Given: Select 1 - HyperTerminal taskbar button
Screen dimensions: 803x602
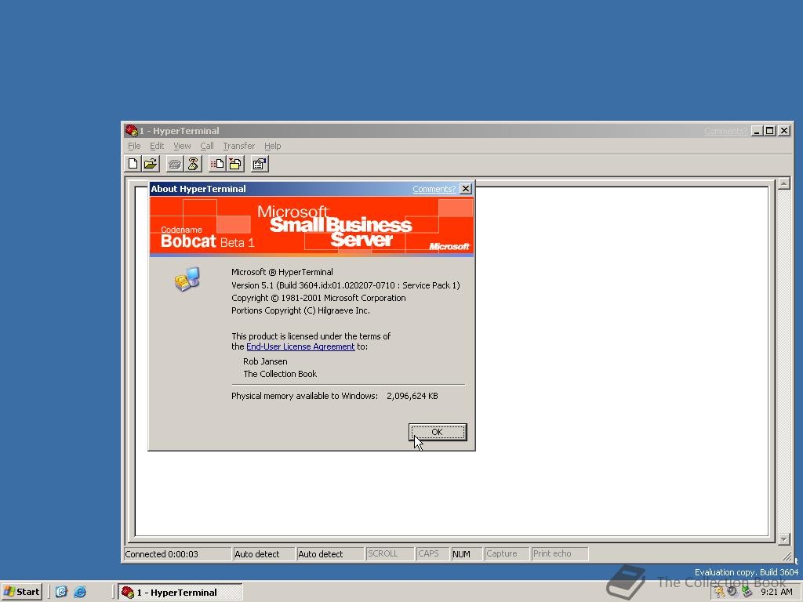Looking at the screenshot, I should point(180,593).
